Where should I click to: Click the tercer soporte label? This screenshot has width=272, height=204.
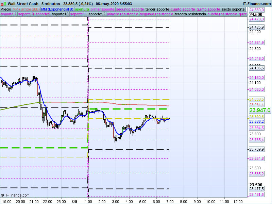tap(157, 9)
